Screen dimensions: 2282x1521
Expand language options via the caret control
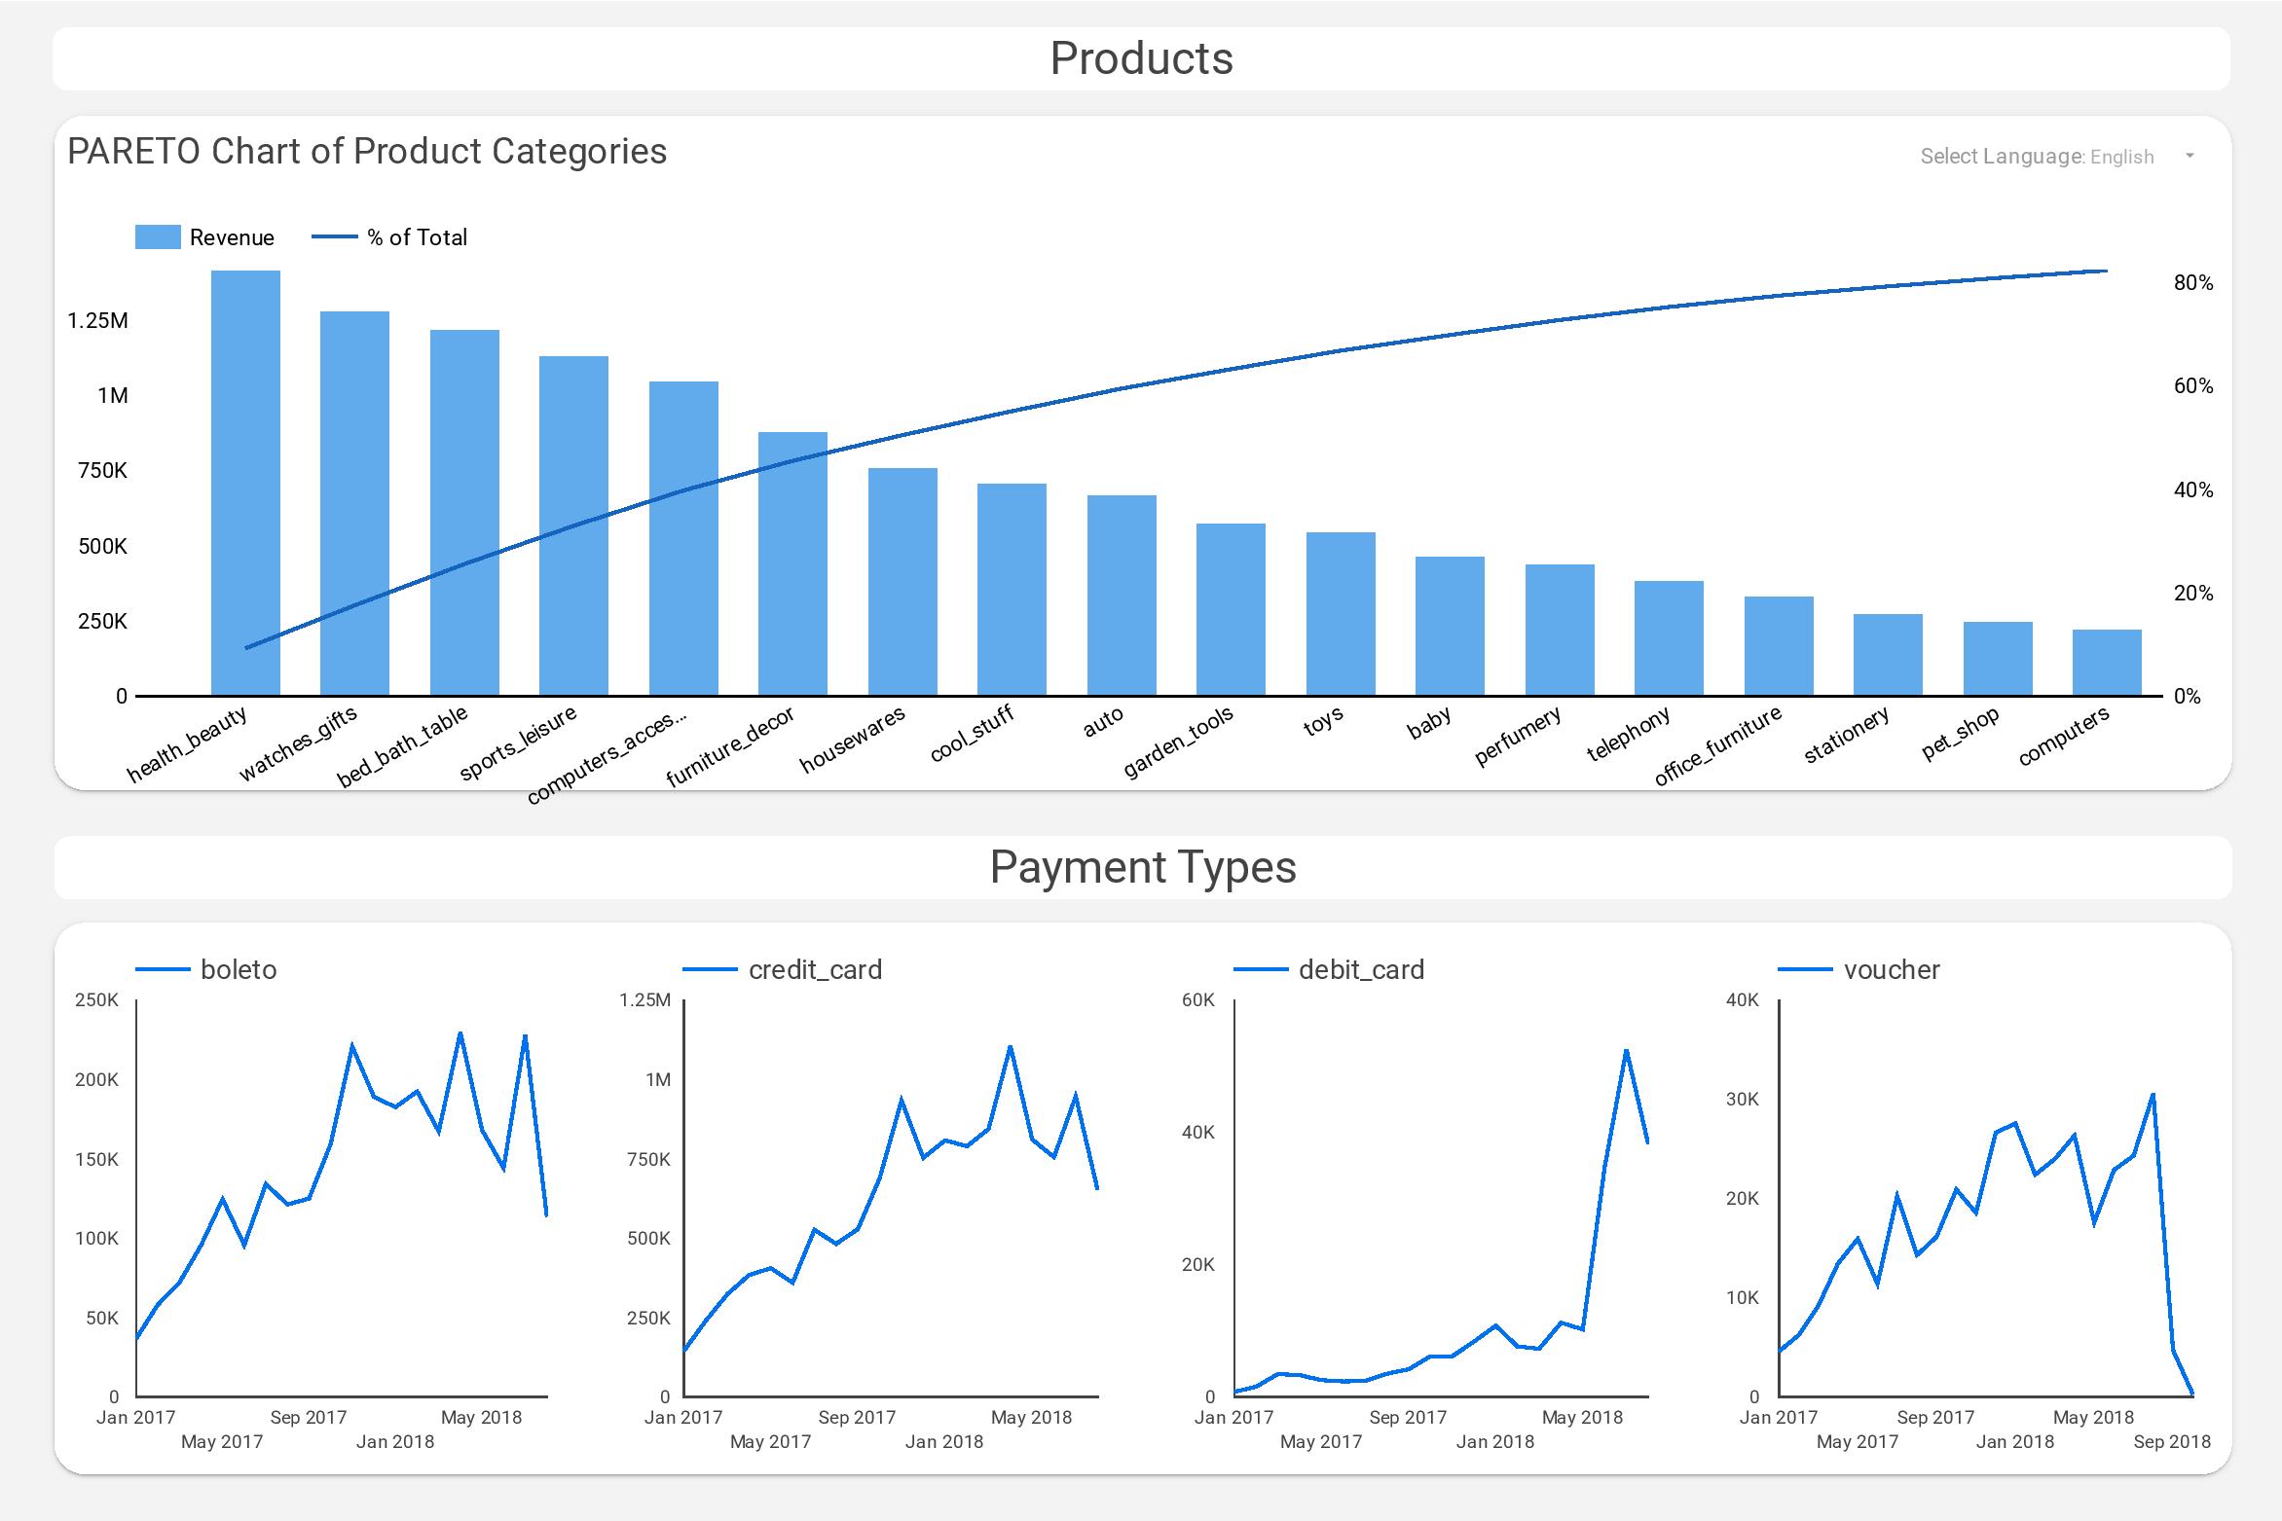point(2193,155)
